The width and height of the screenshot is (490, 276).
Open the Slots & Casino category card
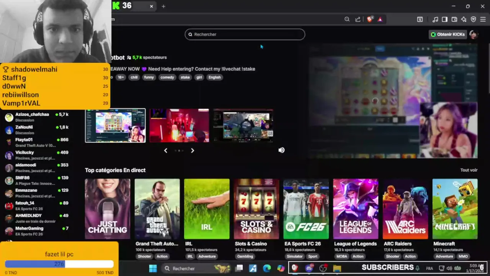point(256,209)
